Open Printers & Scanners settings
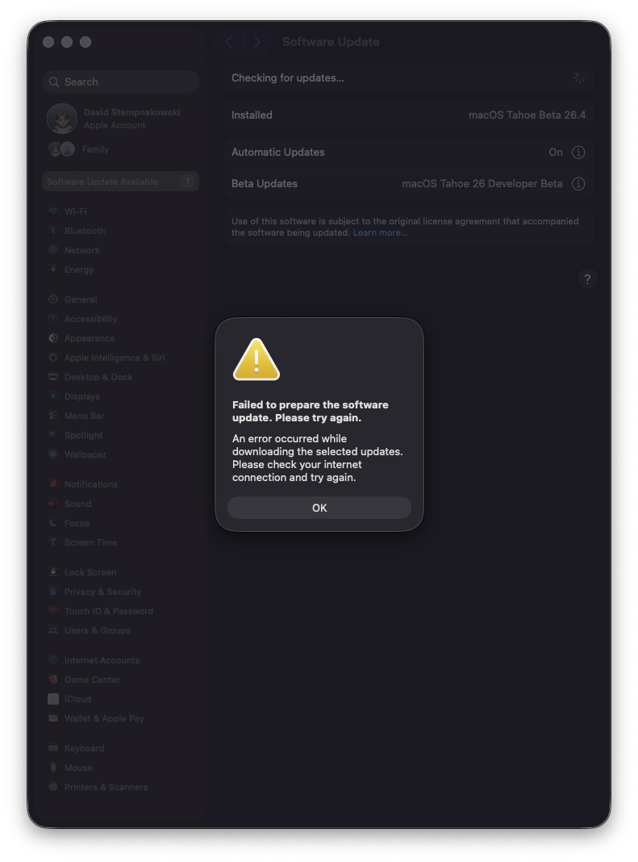The width and height of the screenshot is (638, 862). point(106,787)
